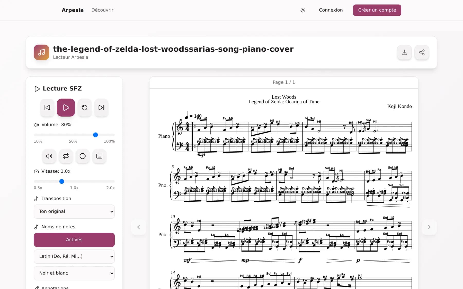463x289 pixels.
Task: Click the restart/reset playback icon
Action: click(x=85, y=108)
